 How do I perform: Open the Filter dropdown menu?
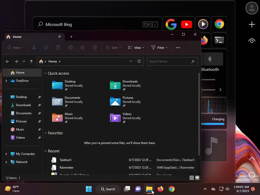pyautogui.click(x=159, y=47)
